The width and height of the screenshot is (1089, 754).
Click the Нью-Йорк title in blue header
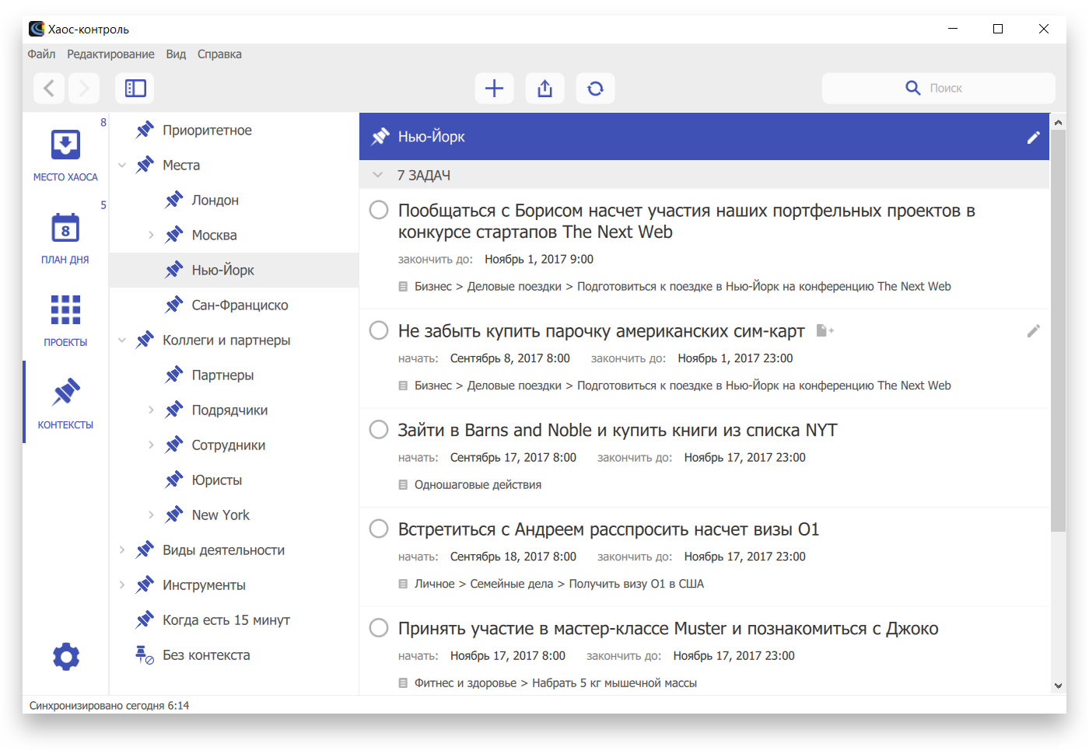(432, 137)
